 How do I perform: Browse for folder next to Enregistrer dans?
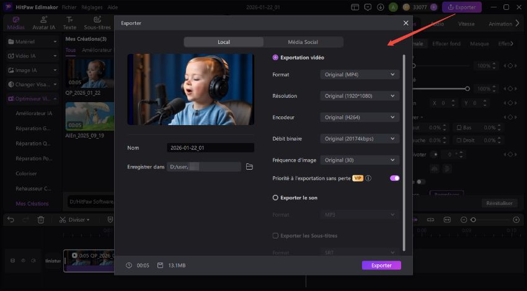[249, 167]
